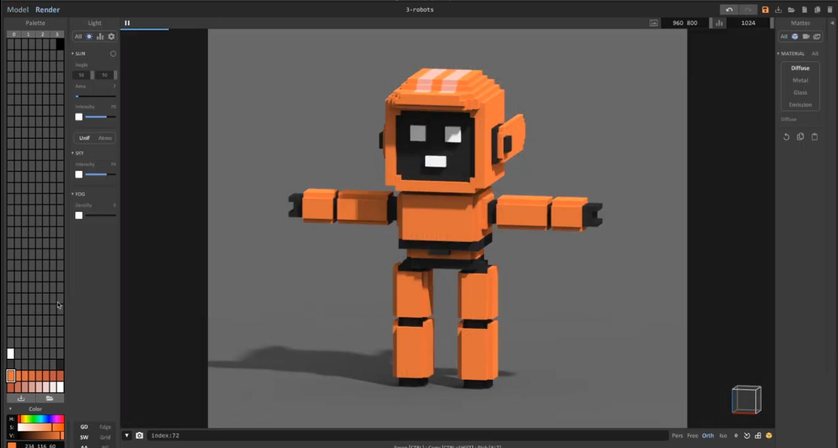
Task: Toggle the Grid display option
Action: [x=105, y=438]
